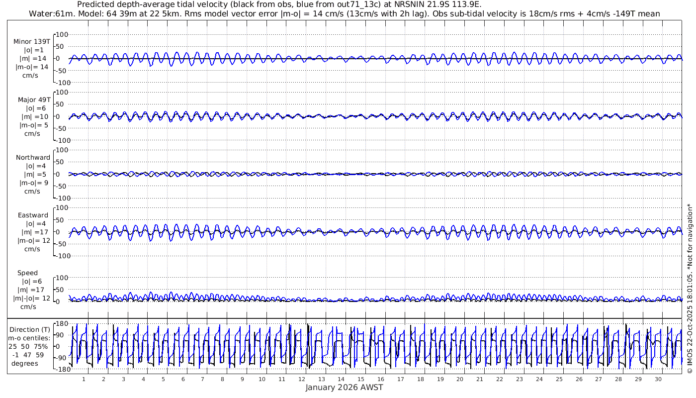Click the m-o centiles label text
The height and width of the screenshot is (398, 696).
(x=28, y=338)
